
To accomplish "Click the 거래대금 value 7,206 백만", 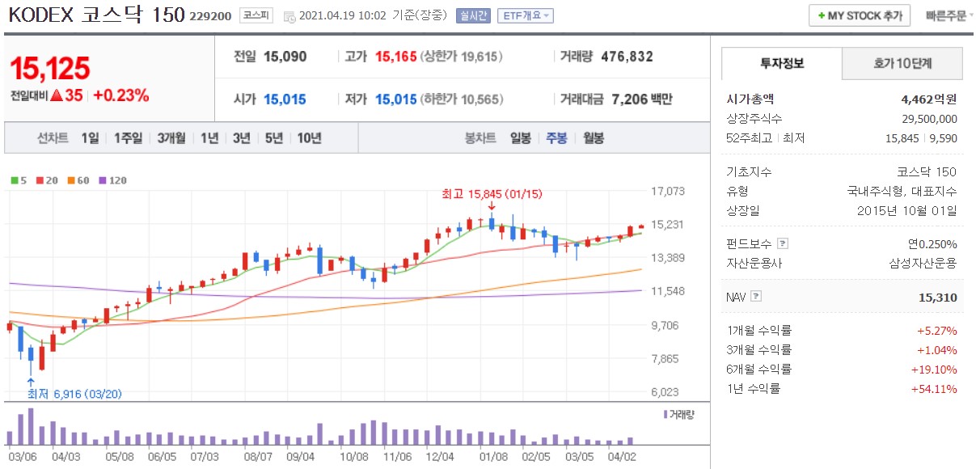I will click(642, 99).
